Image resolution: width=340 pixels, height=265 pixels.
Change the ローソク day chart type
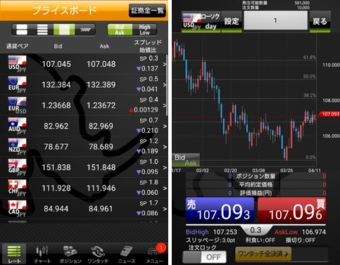point(210,22)
